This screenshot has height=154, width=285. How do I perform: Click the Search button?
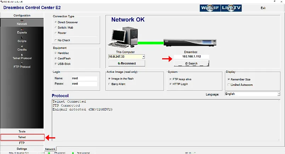pos(192,63)
